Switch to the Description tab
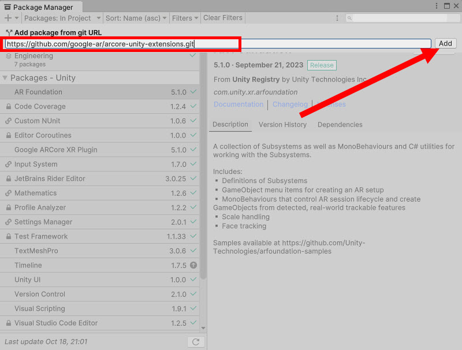Viewport: 462px width, 350px height. (230, 124)
